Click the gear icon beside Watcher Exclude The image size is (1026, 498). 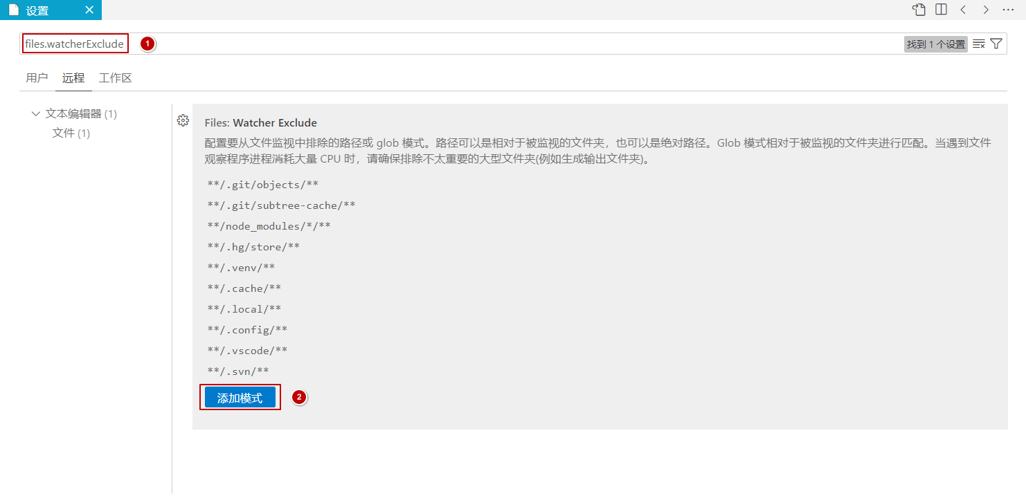coord(183,120)
